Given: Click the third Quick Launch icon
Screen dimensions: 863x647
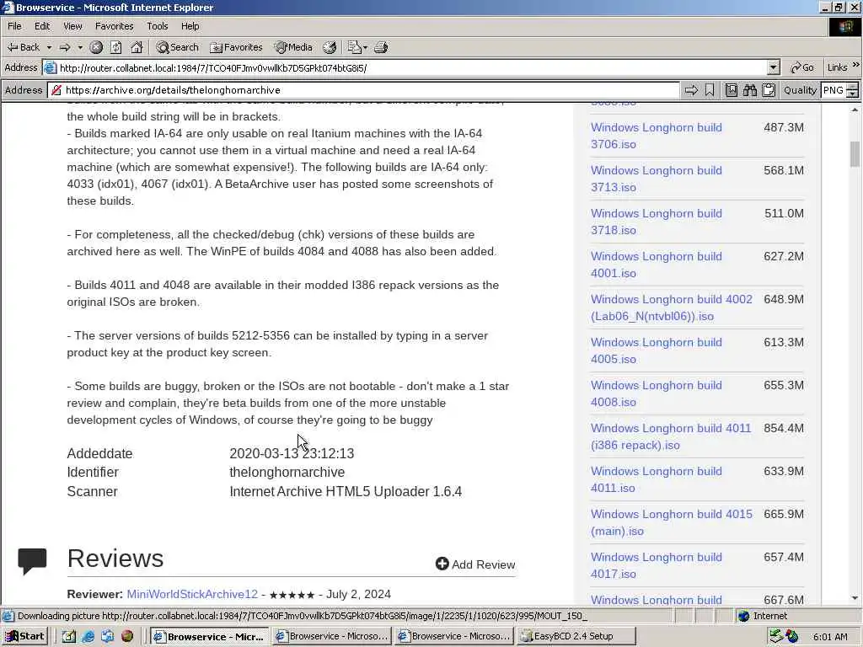Looking at the screenshot, I should coord(107,637).
